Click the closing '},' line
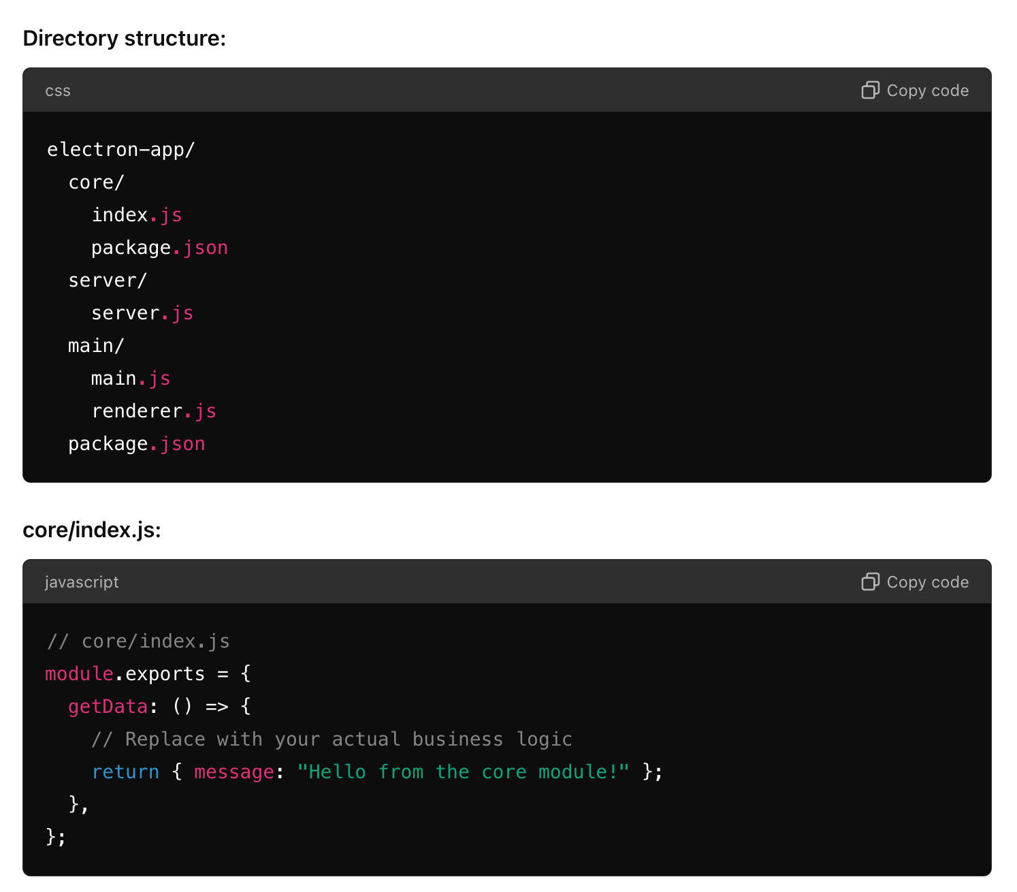This screenshot has height=892, width=1017. click(78, 805)
